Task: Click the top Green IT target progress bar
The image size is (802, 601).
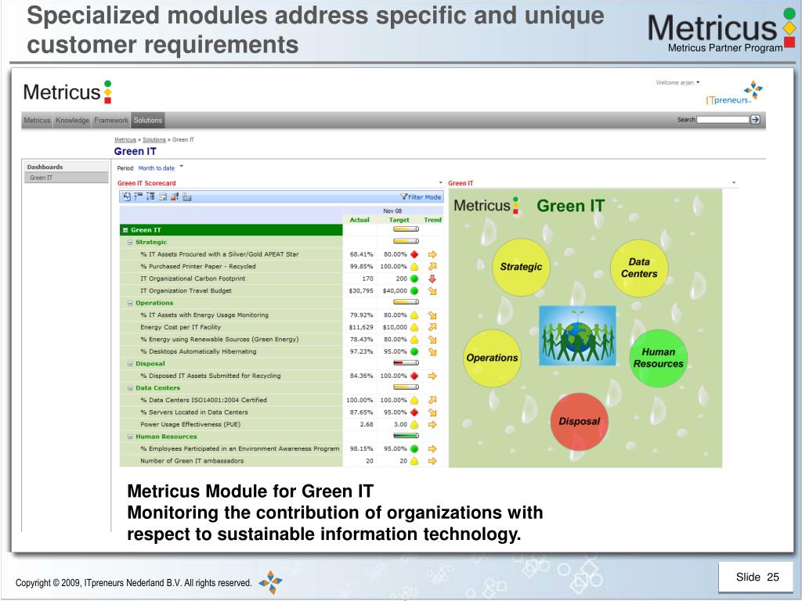Action: pyautogui.click(x=406, y=230)
